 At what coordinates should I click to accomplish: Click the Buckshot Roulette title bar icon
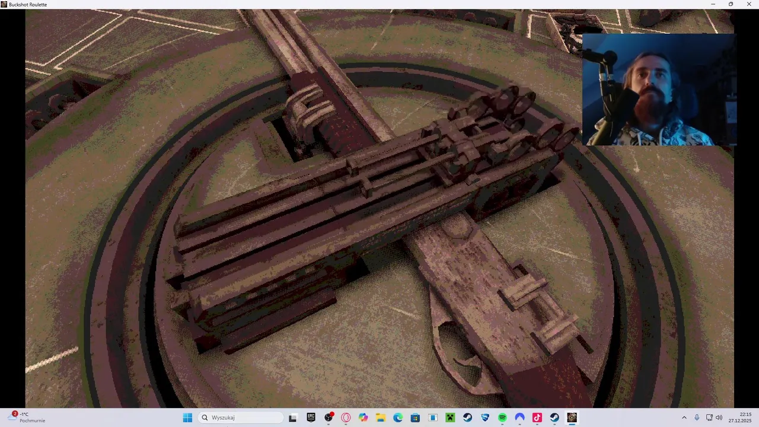click(x=4, y=4)
